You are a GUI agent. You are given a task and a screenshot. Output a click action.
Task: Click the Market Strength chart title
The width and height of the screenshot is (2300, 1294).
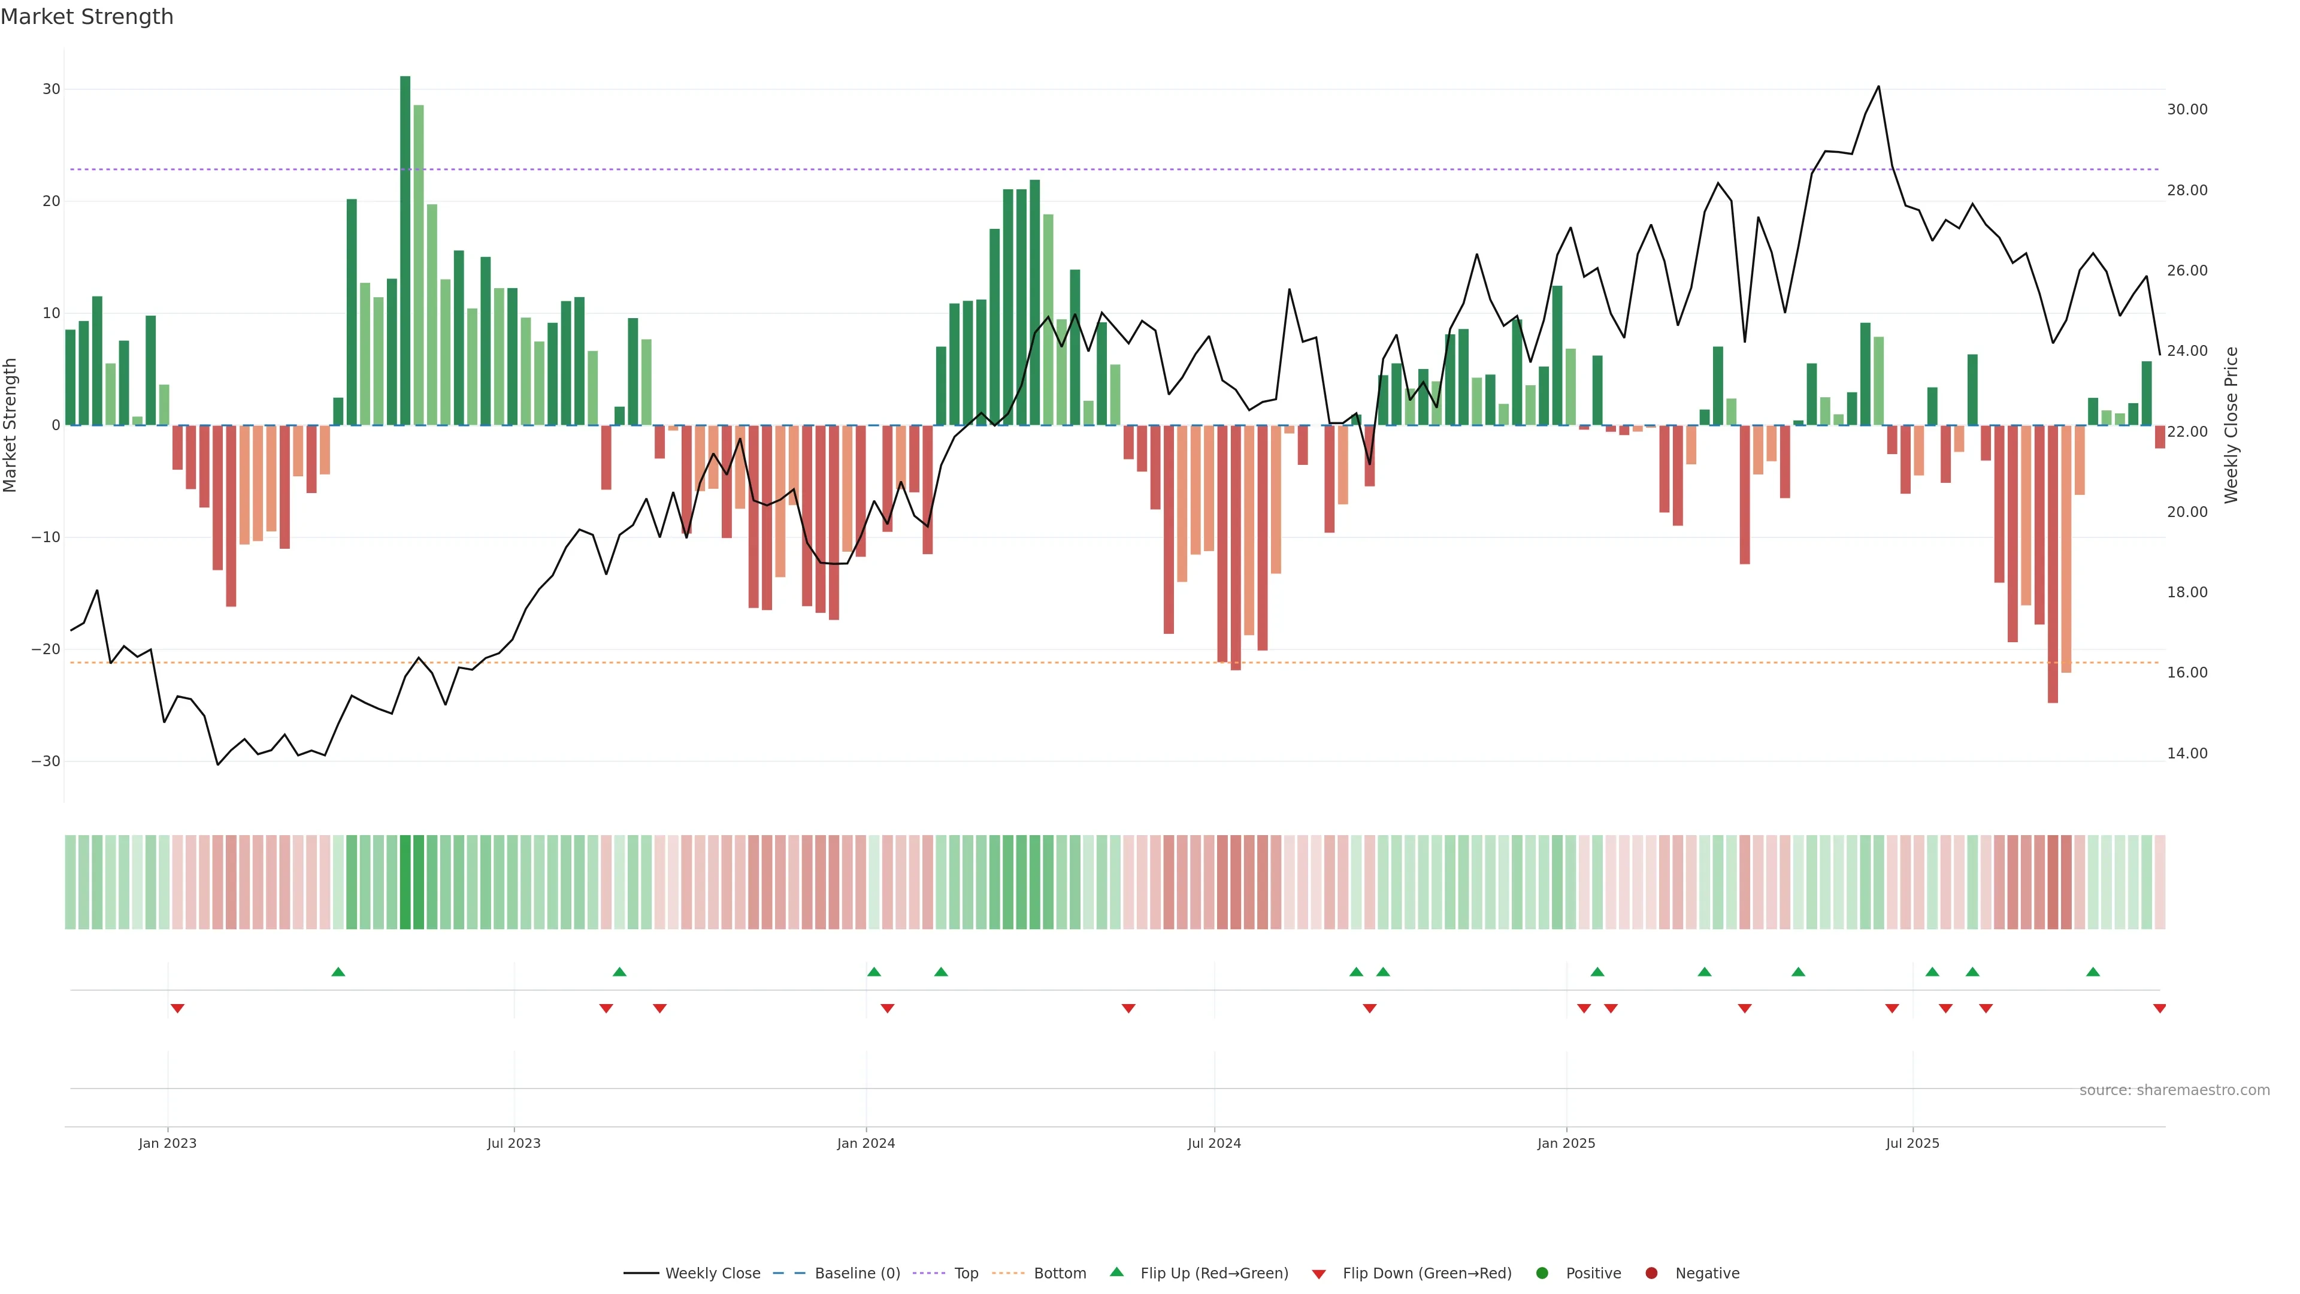pos(87,17)
